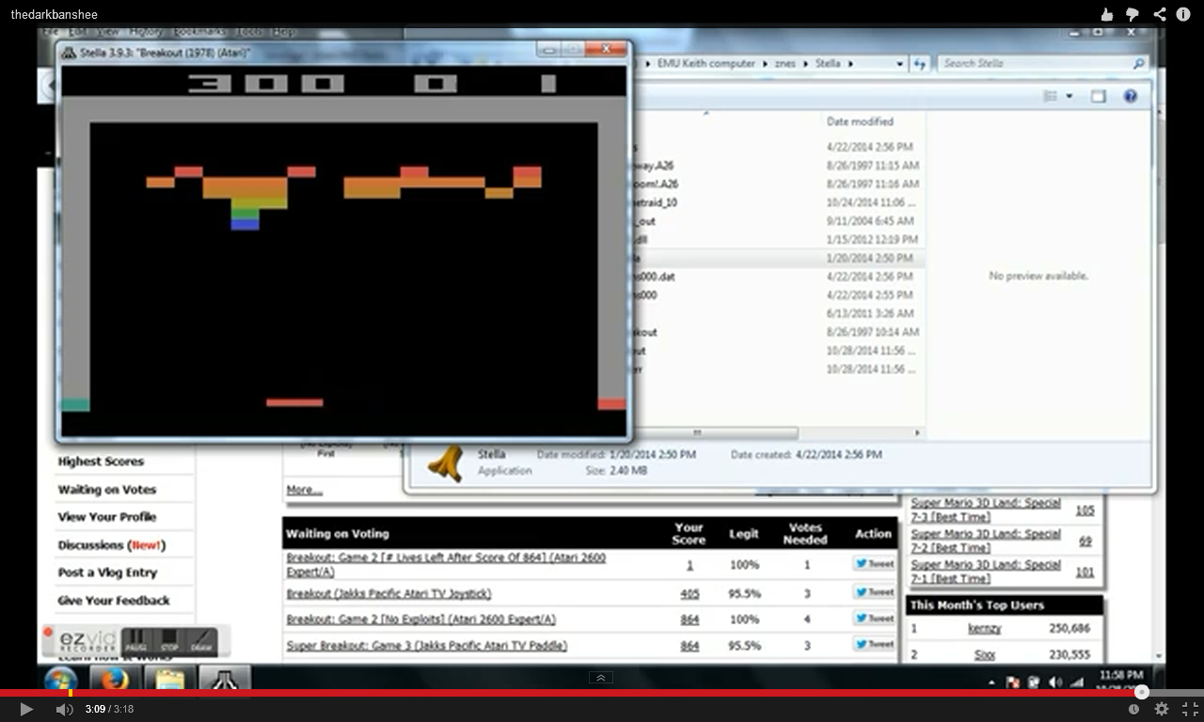
Task: Tweet the Breakout Game 2 No Exploits score
Action: click(874, 619)
